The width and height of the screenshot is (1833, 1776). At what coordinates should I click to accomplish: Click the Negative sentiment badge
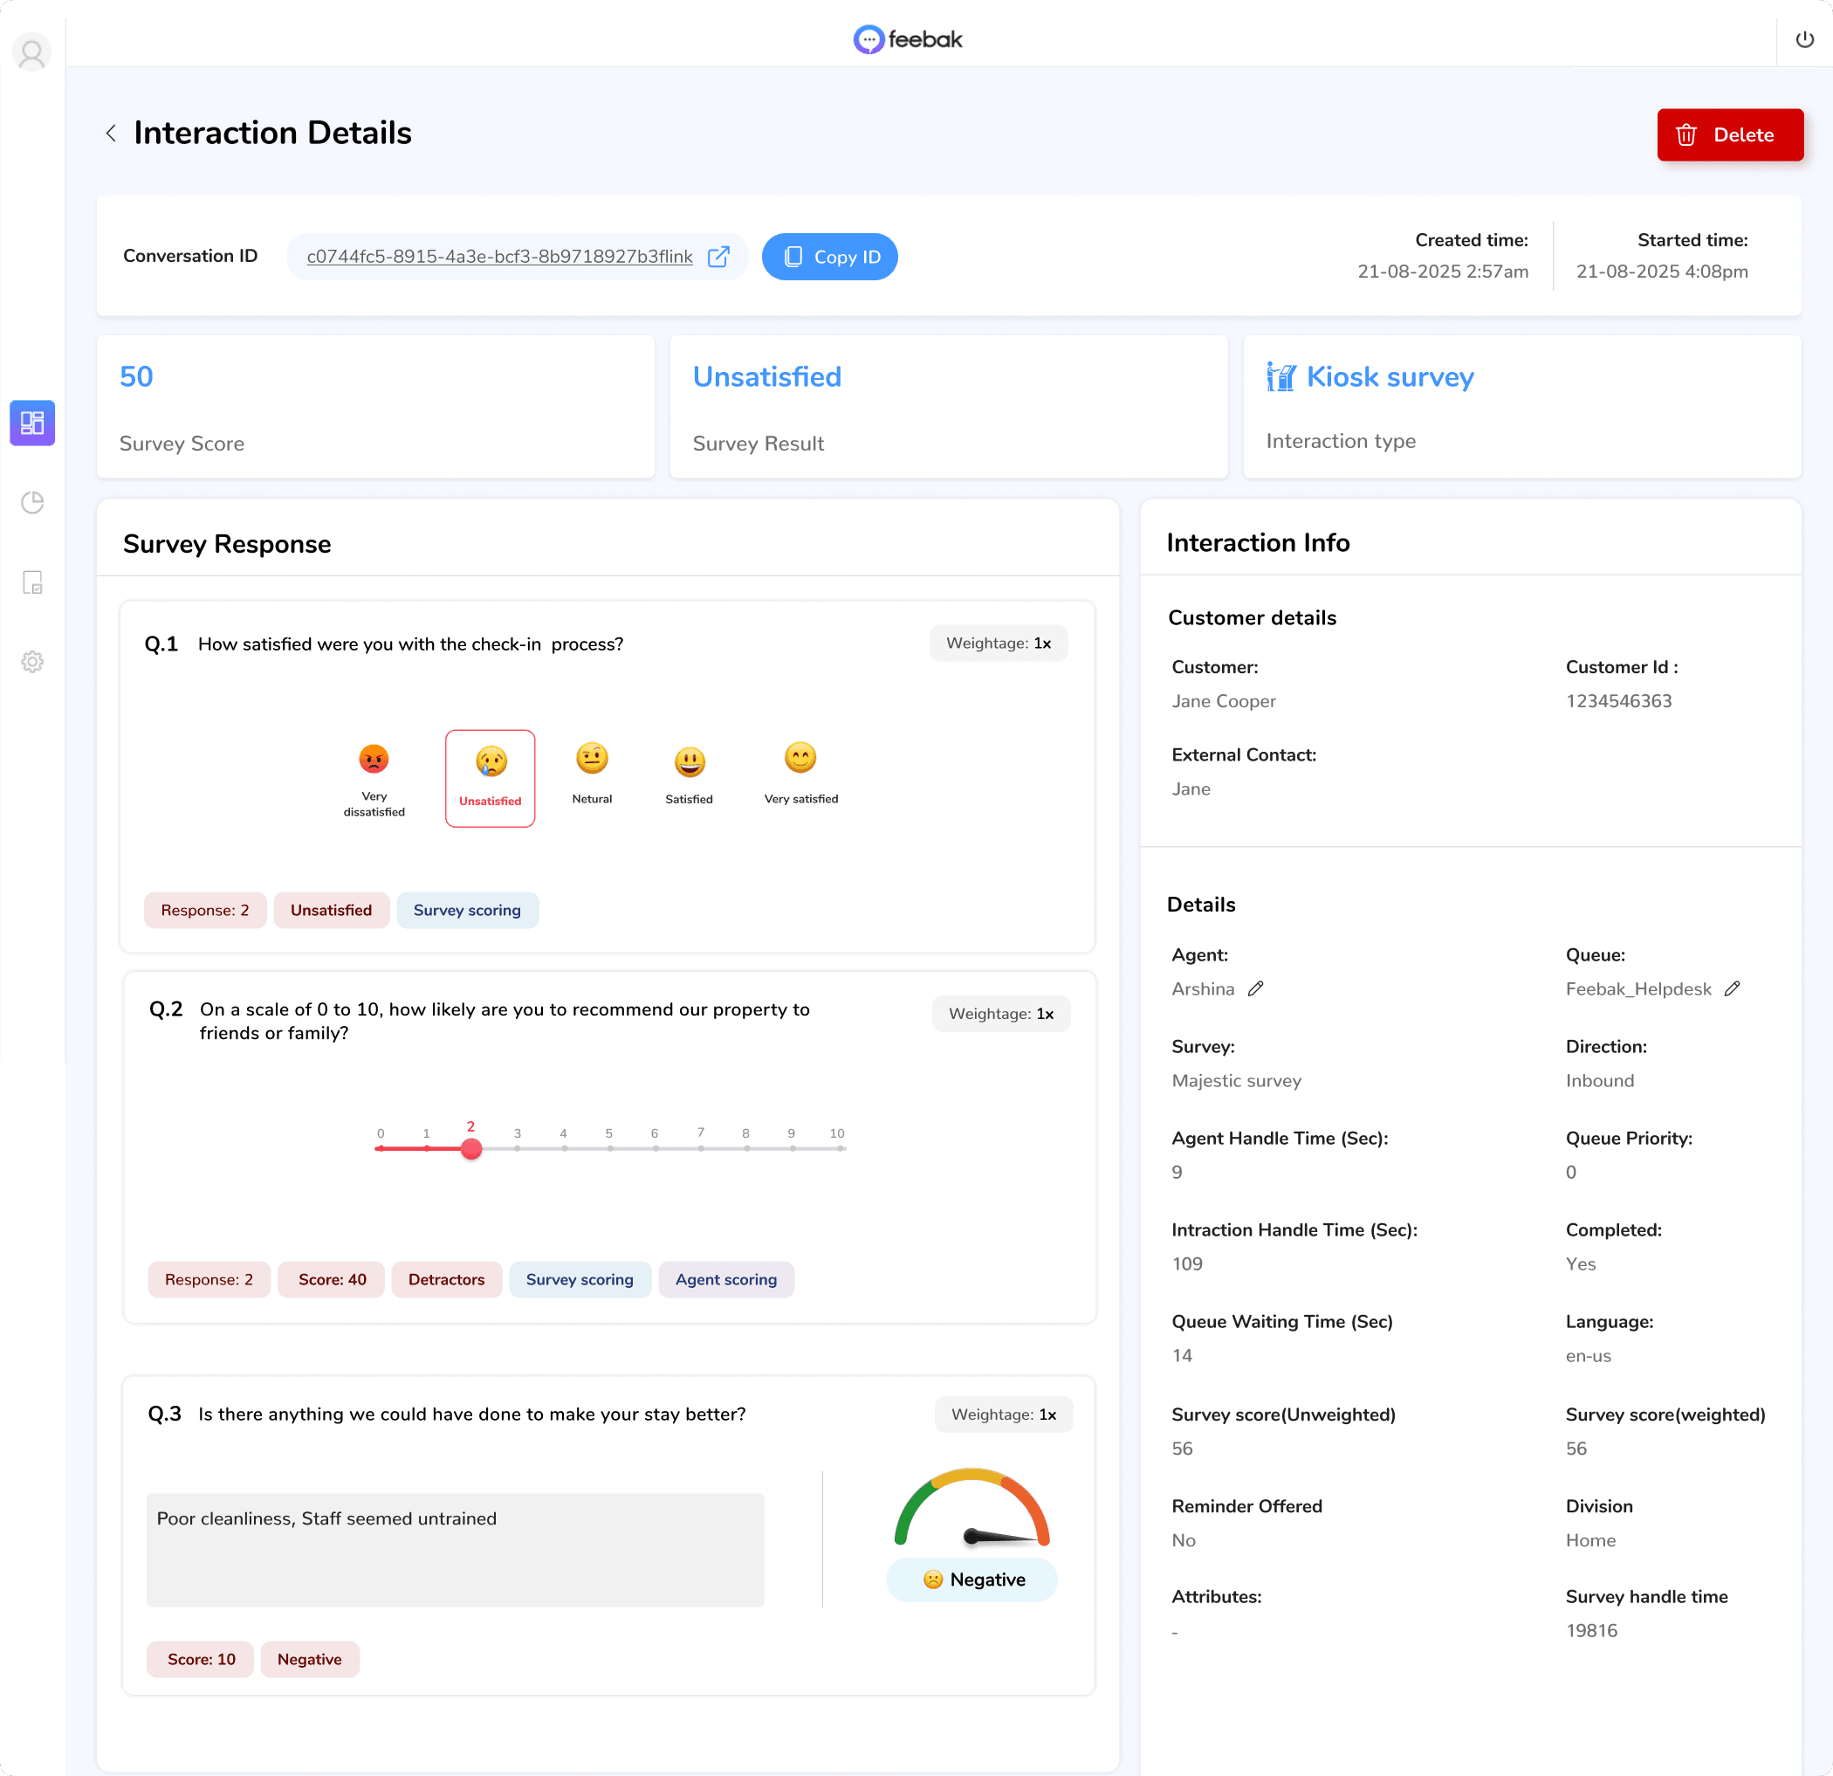[971, 1580]
